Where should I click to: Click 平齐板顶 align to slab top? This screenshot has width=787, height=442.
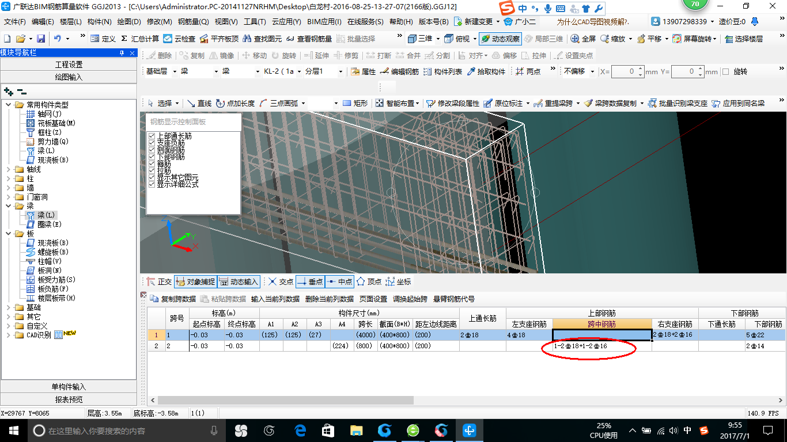219,39
